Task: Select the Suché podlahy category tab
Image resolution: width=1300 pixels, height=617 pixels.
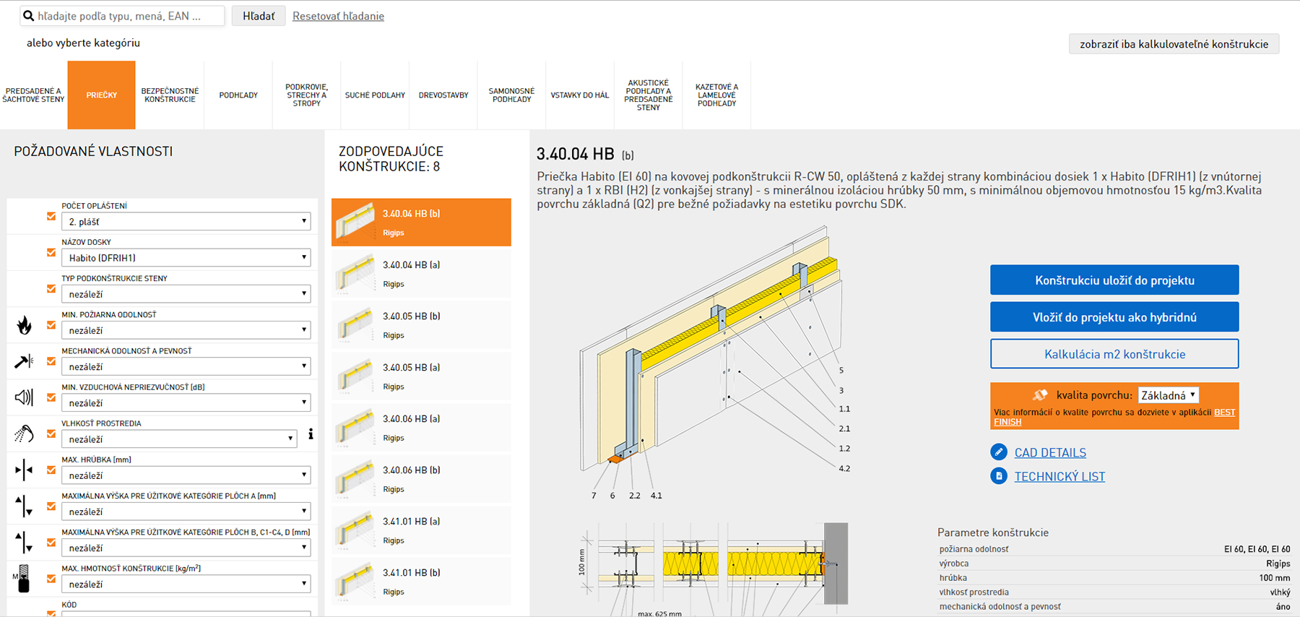Action: pos(375,95)
